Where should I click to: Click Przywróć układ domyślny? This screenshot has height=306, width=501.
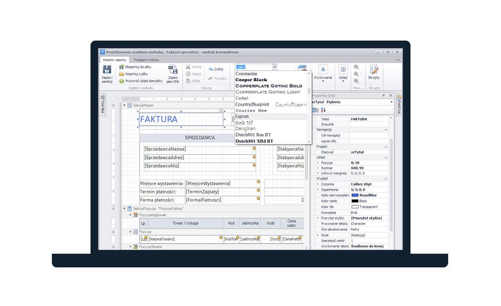[x=144, y=80]
